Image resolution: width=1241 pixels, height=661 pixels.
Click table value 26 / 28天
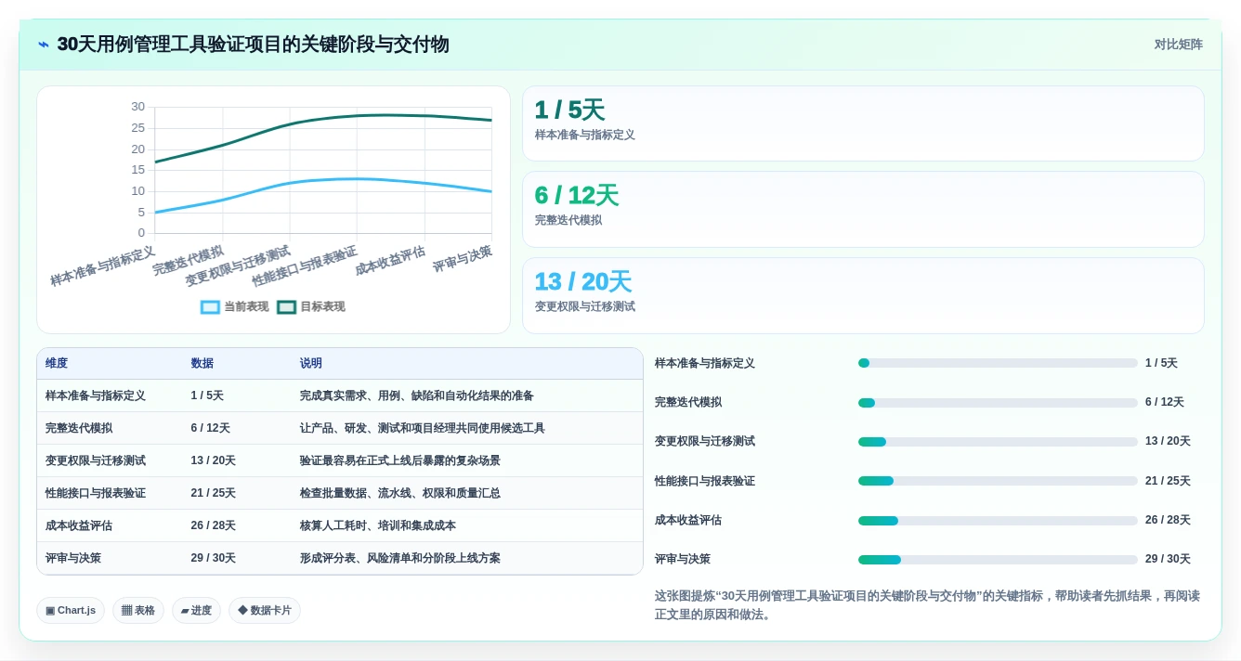pyautogui.click(x=213, y=525)
